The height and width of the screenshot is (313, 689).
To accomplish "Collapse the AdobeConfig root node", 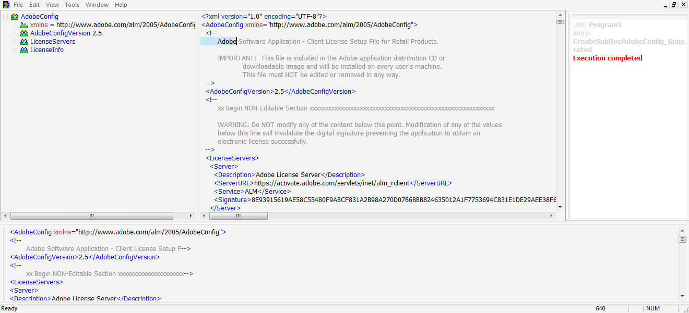I will pyautogui.click(x=4, y=16).
